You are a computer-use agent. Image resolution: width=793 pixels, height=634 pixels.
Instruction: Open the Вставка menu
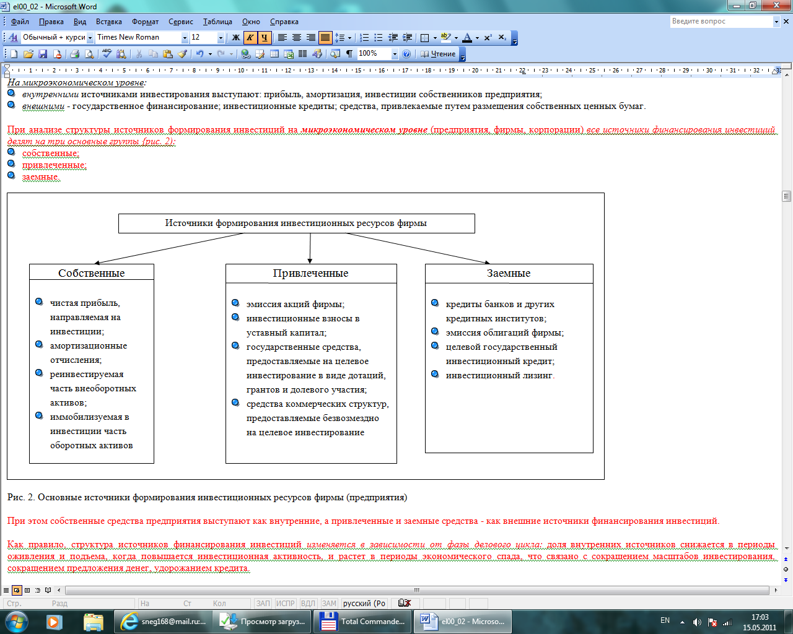(109, 22)
